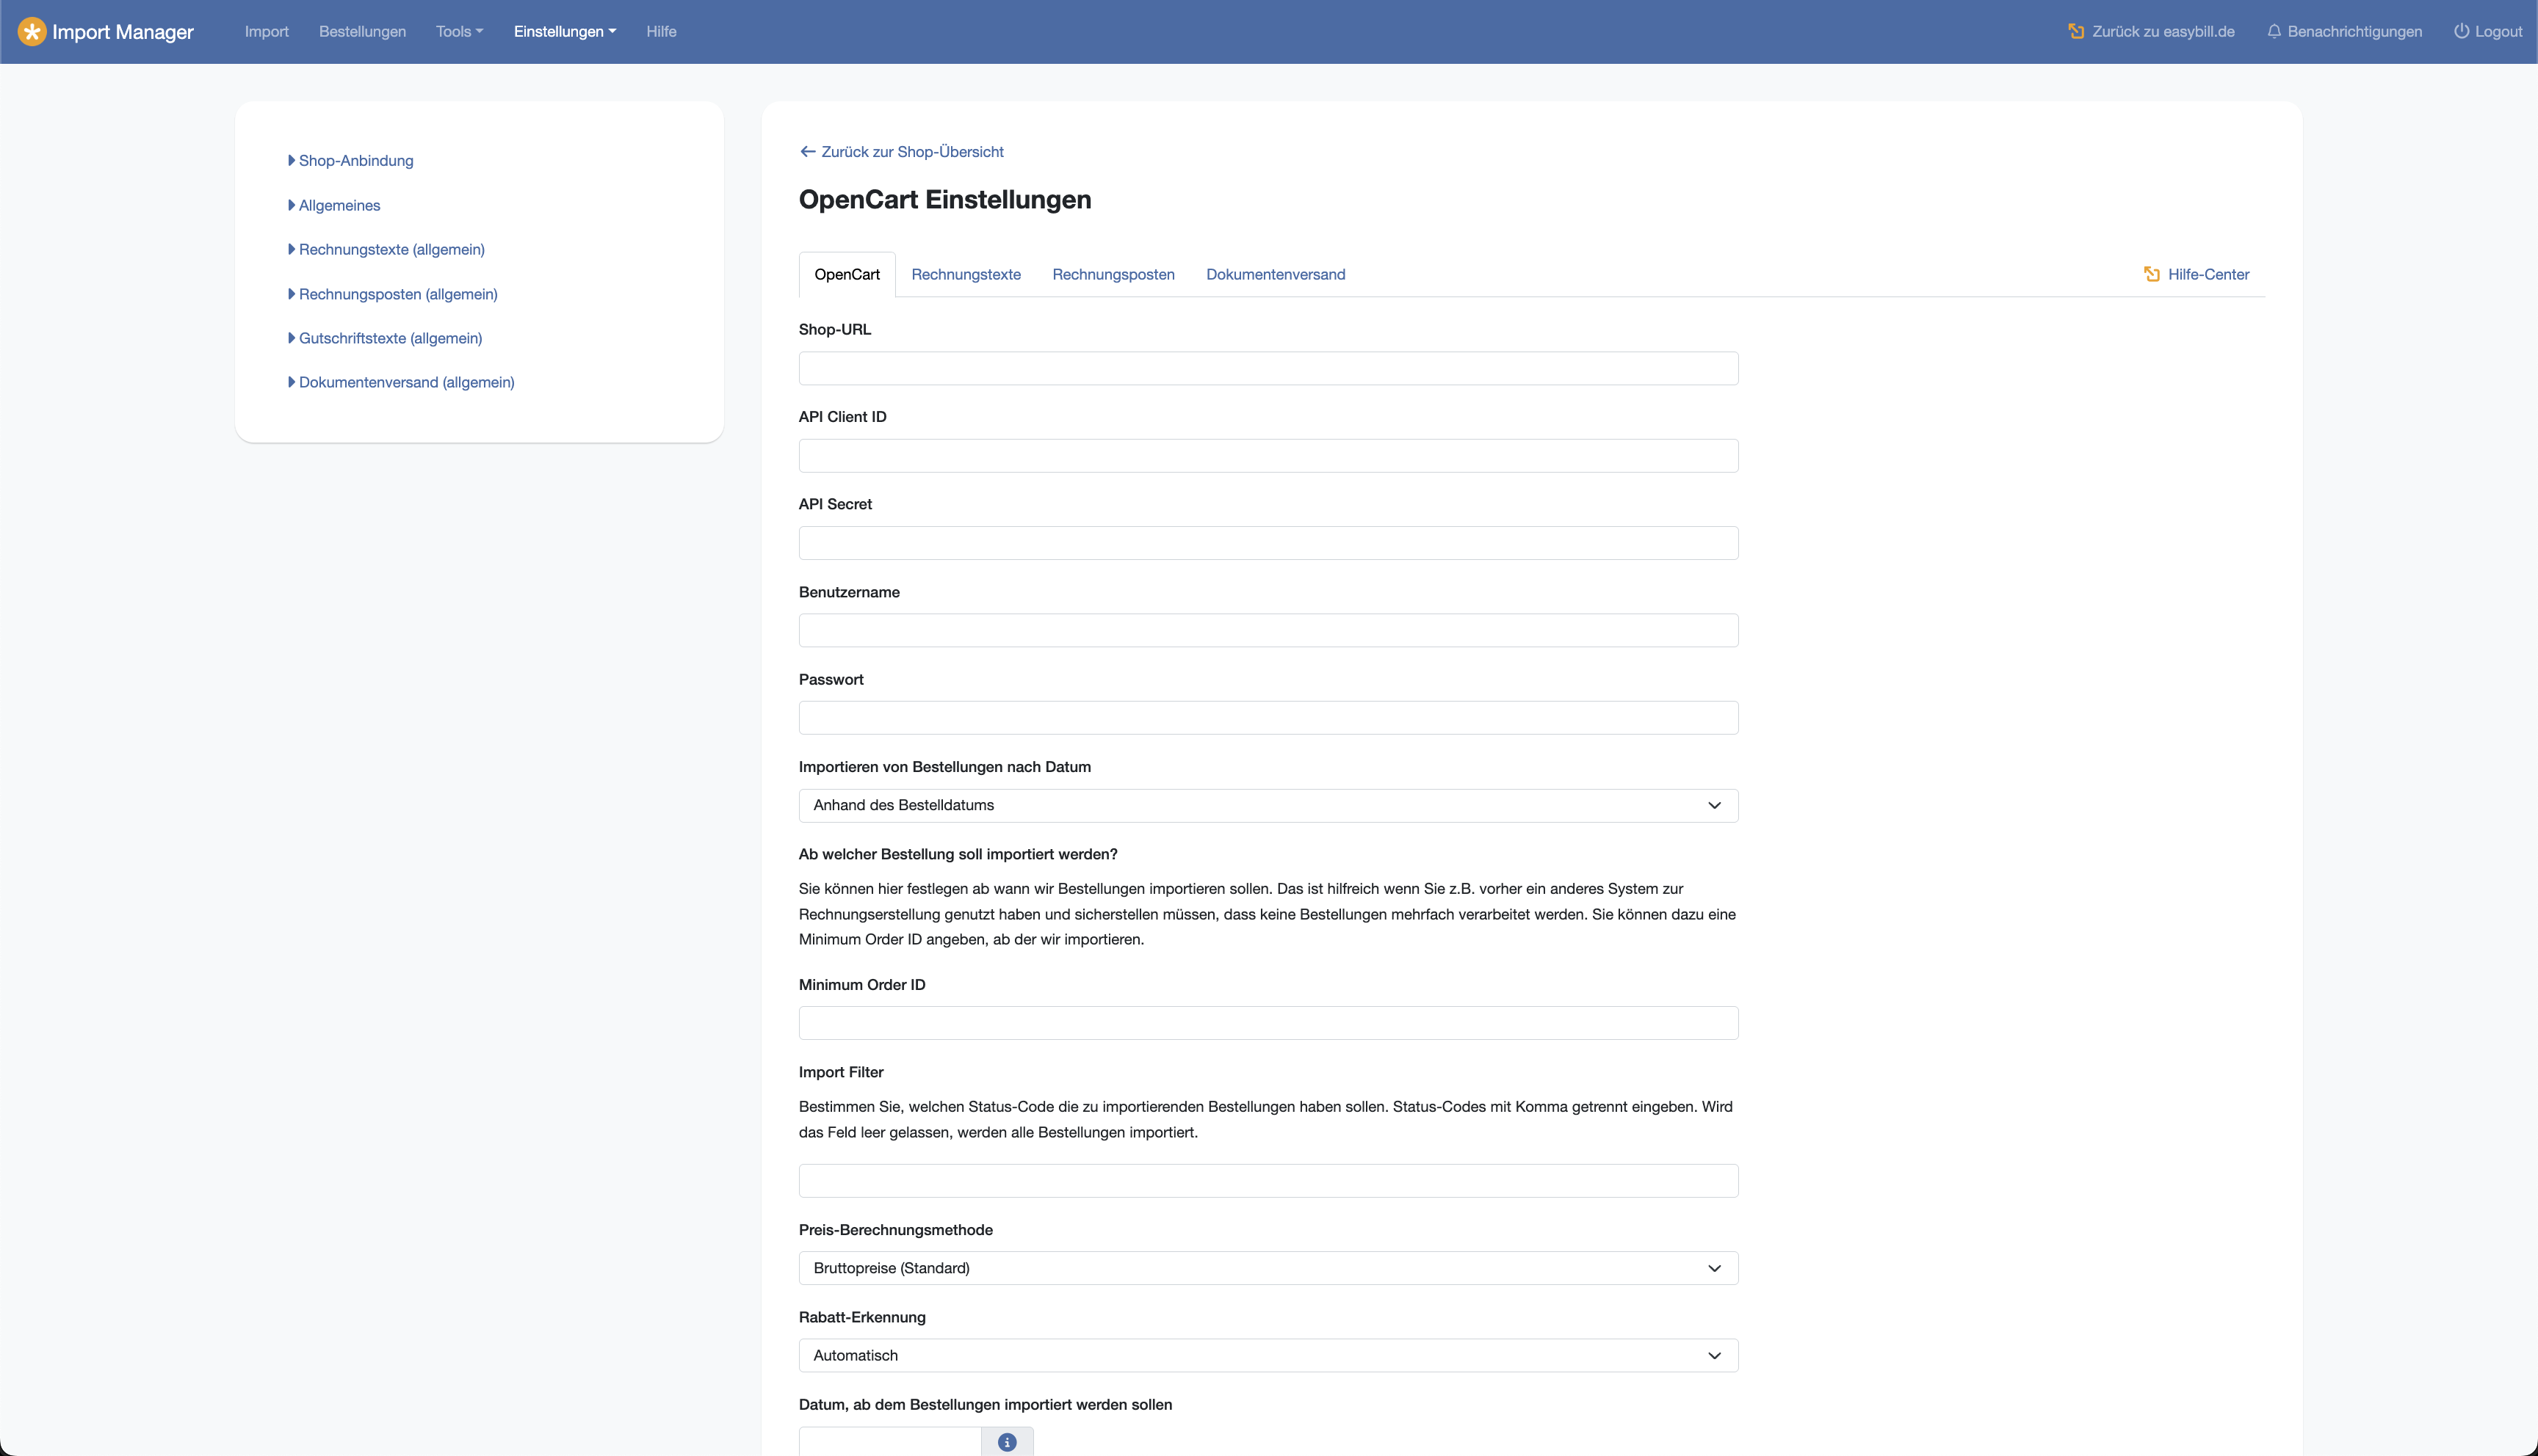Switch to the Rechnungstexte tab
Image resolution: width=2538 pixels, height=1456 pixels.
click(x=966, y=274)
